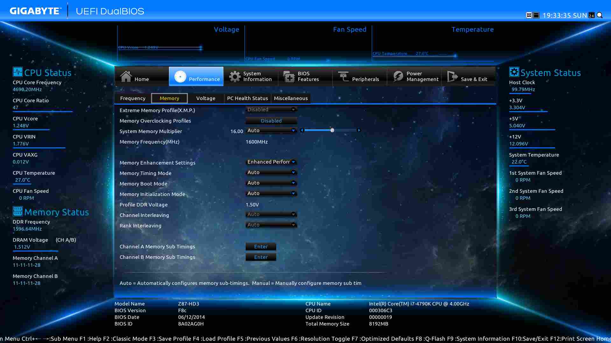611x343 pixels.
Task: Click the magnifier search icon beside the clock
Action: click(x=600, y=15)
